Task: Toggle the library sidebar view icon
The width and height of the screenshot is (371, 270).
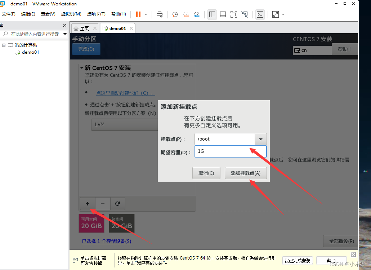Action: tap(212, 14)
